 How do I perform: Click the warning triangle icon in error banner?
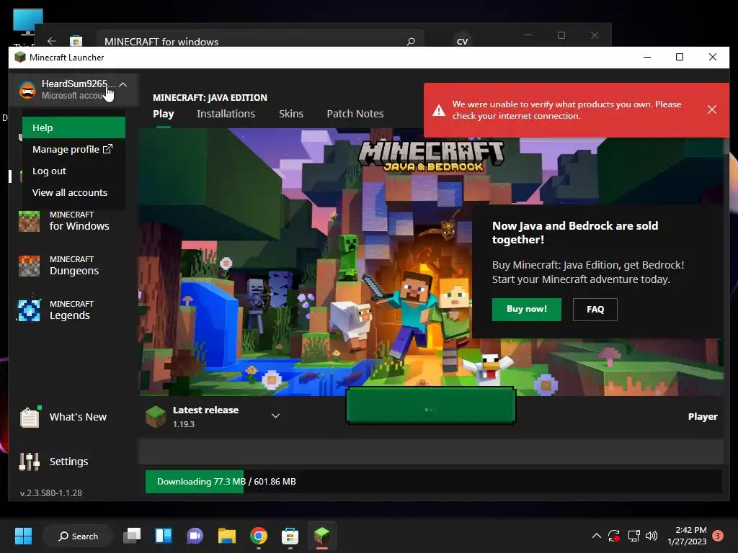(x=439, y=110)
